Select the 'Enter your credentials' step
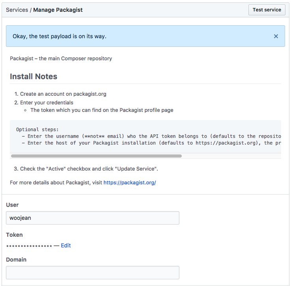Screen dimensions: 291x286 coord(47,102)
